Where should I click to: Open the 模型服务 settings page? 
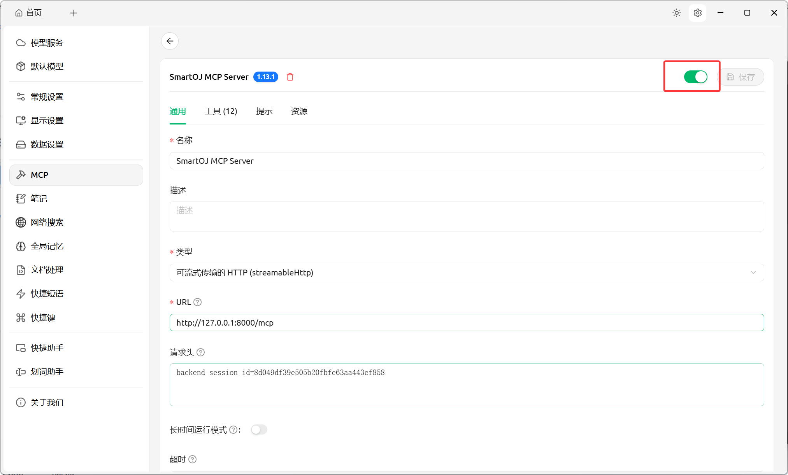[76, 43]
